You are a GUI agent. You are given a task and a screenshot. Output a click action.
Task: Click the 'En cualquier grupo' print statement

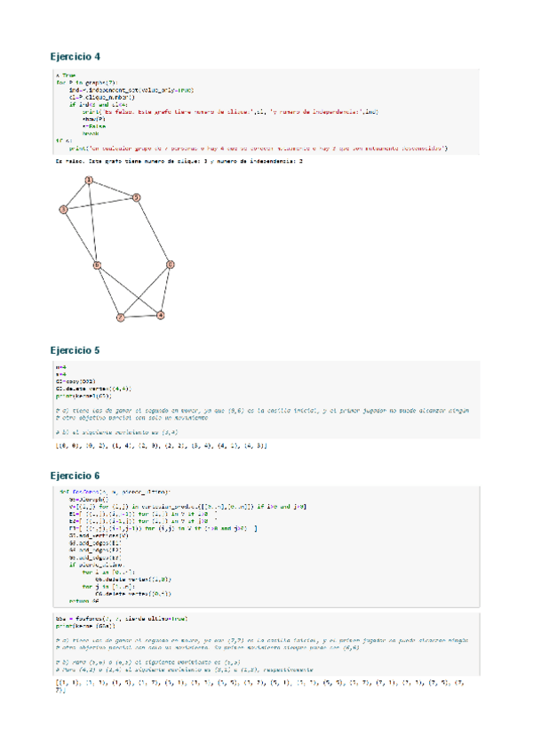pyautogui.click(x=258, y=147)
